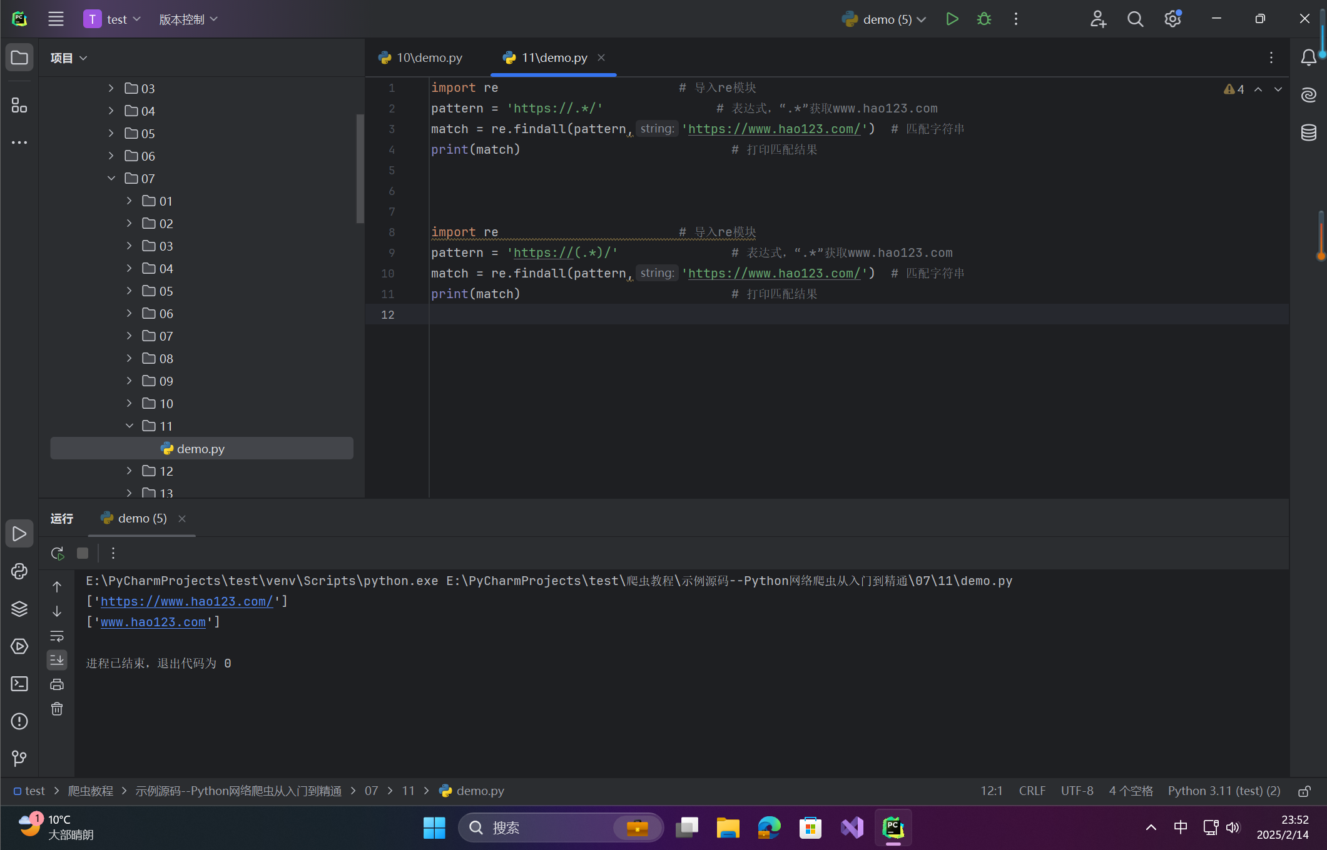Viewport: 1327px width, 850px height.
Task: Clear the run console with the trash icon
Action: pyautogui.click(x=57, y=709)
